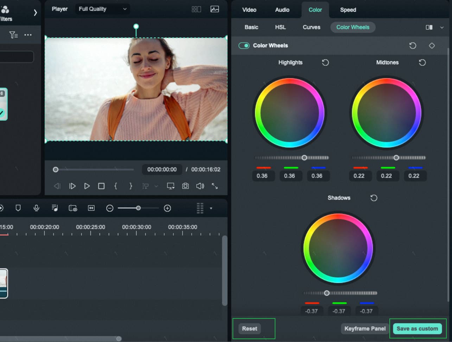
Task: Click the Shadows green value field -0.37
Action: click(339, 311)
